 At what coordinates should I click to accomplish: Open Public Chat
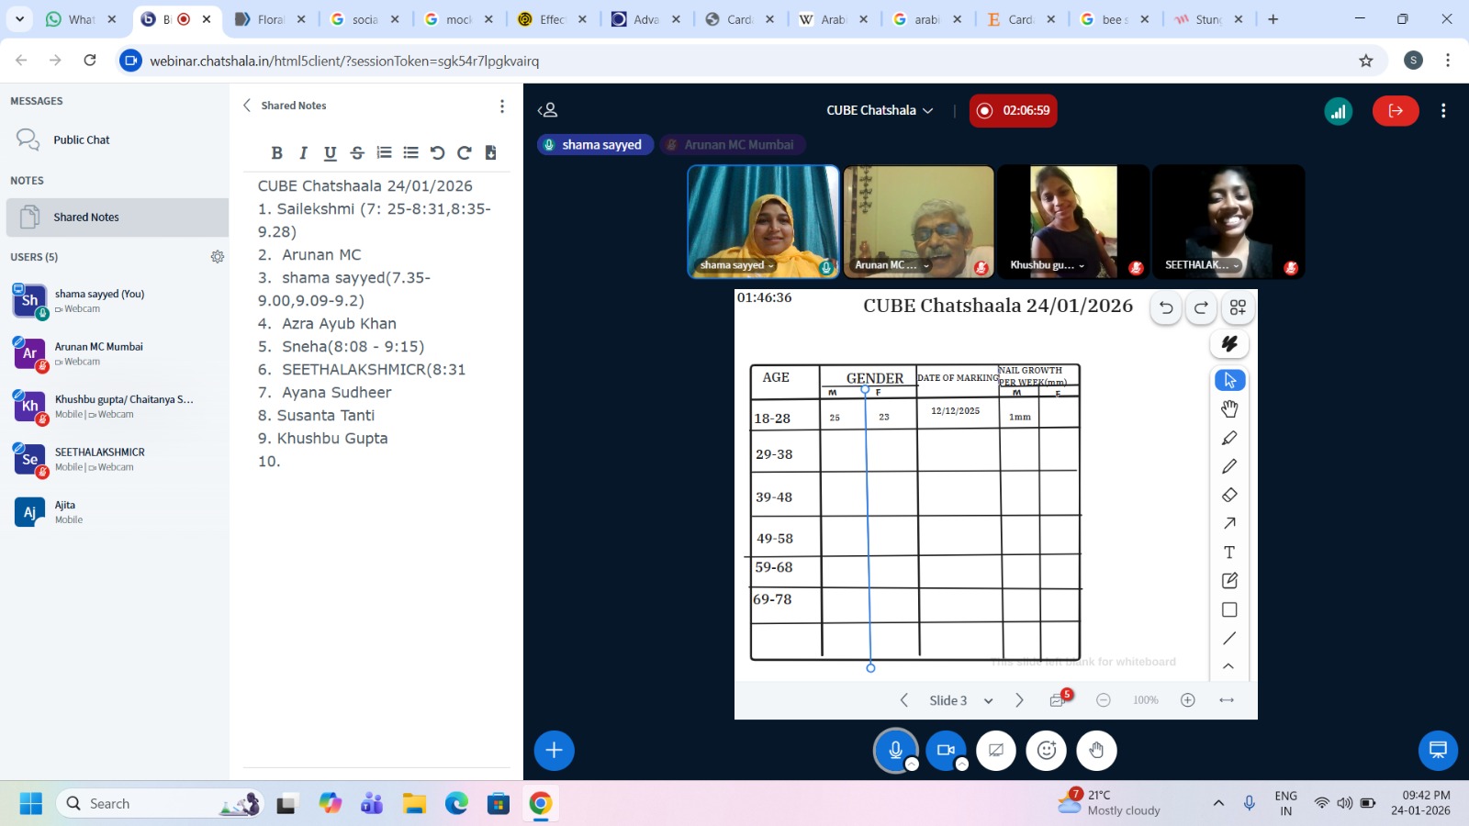tap(81, 140)
